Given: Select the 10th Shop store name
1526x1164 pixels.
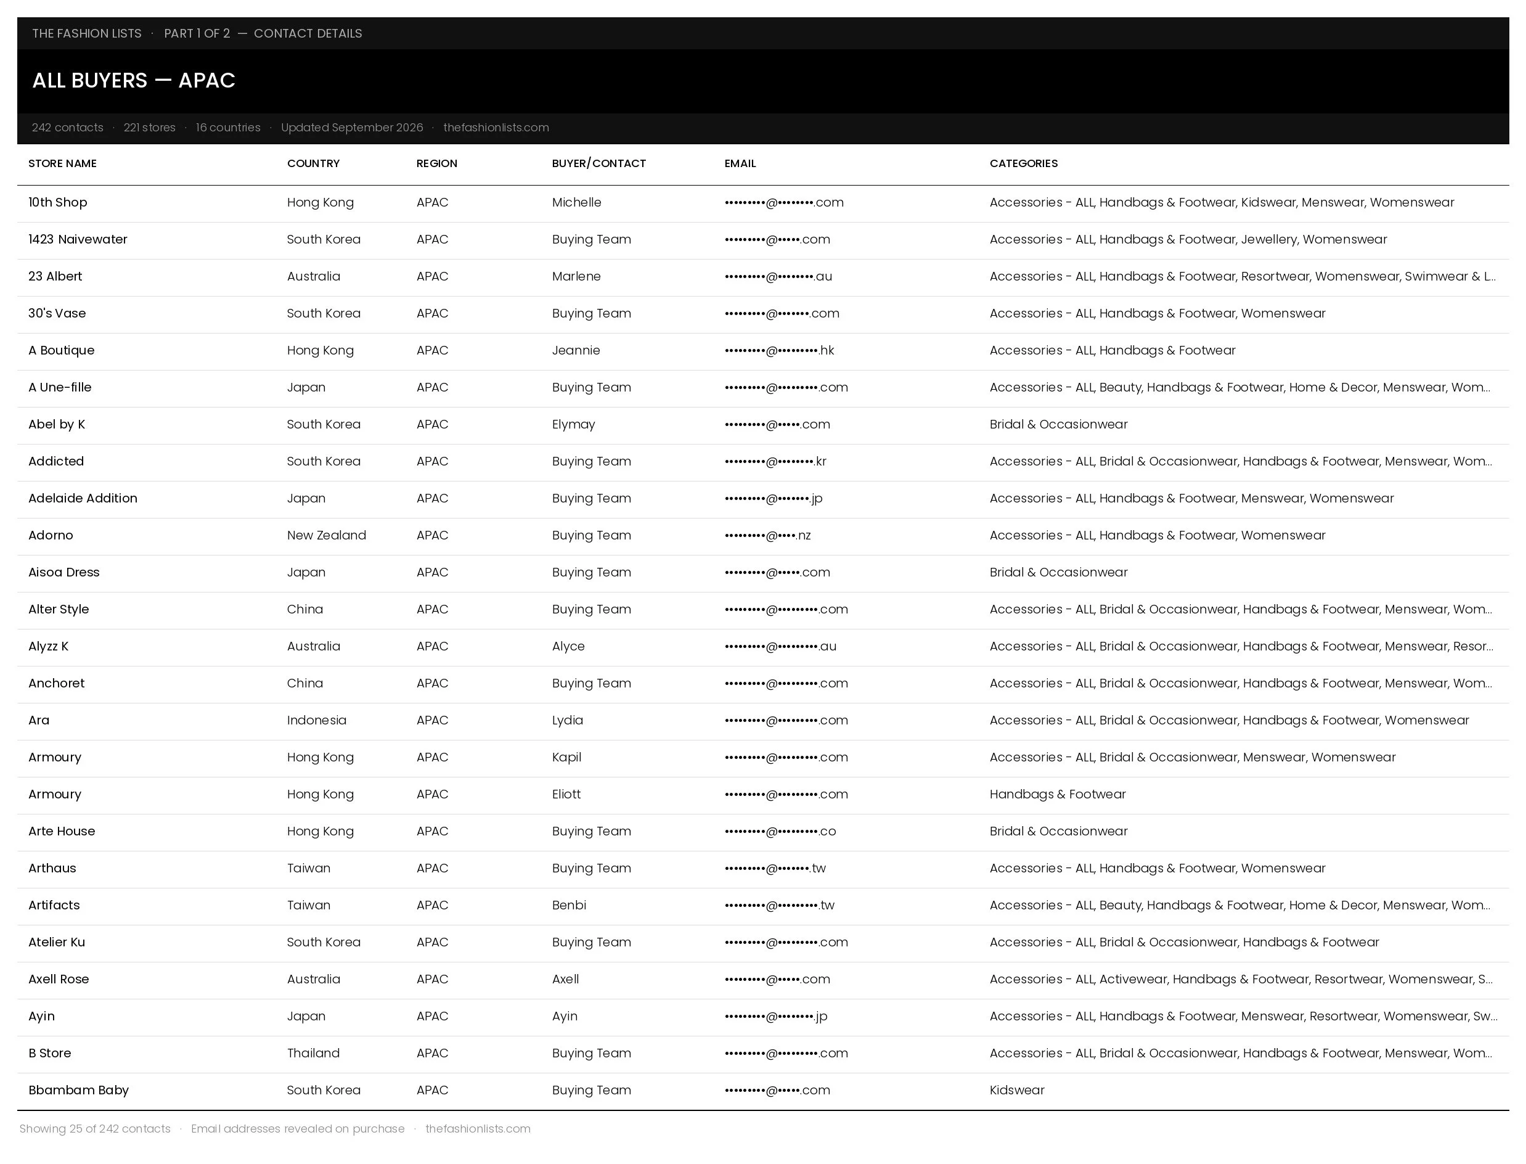Looking at the screenshot, I should click(x=57, y=202).
